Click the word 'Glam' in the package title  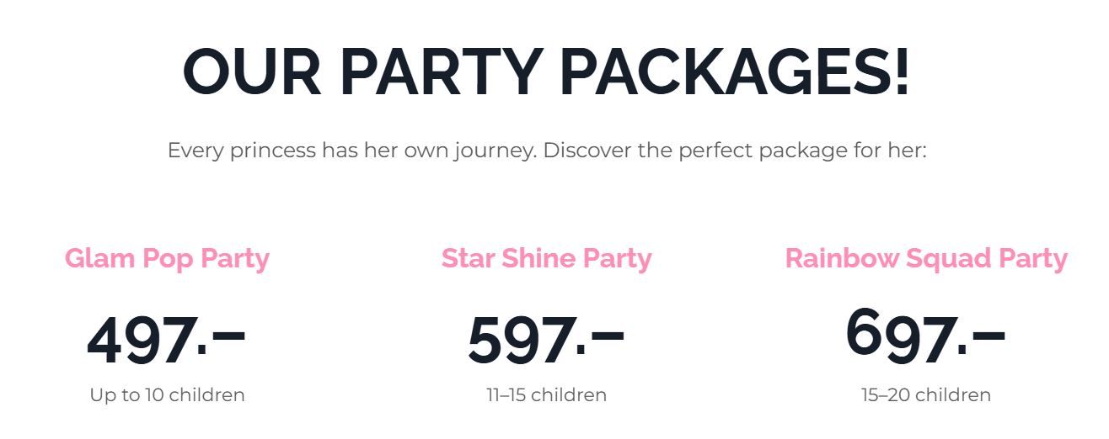click(x=100, y=257)
